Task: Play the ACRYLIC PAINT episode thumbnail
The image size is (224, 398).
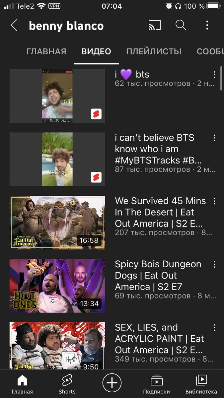Action: [57, 346]
